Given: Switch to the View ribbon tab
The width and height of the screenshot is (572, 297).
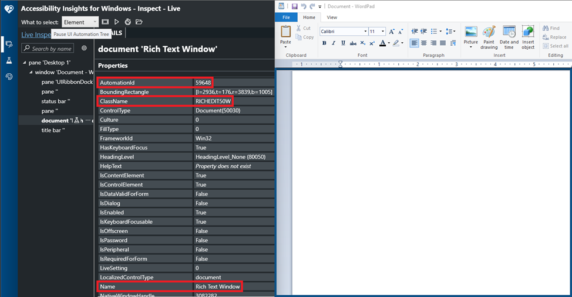Looking at the screenshot, I should tap(332, 18).
